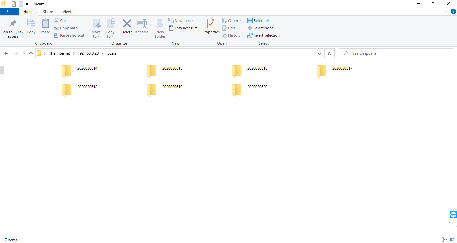Click the History icon in Open group
Viewport: 457px width, 243px height.
coord(231,35)
